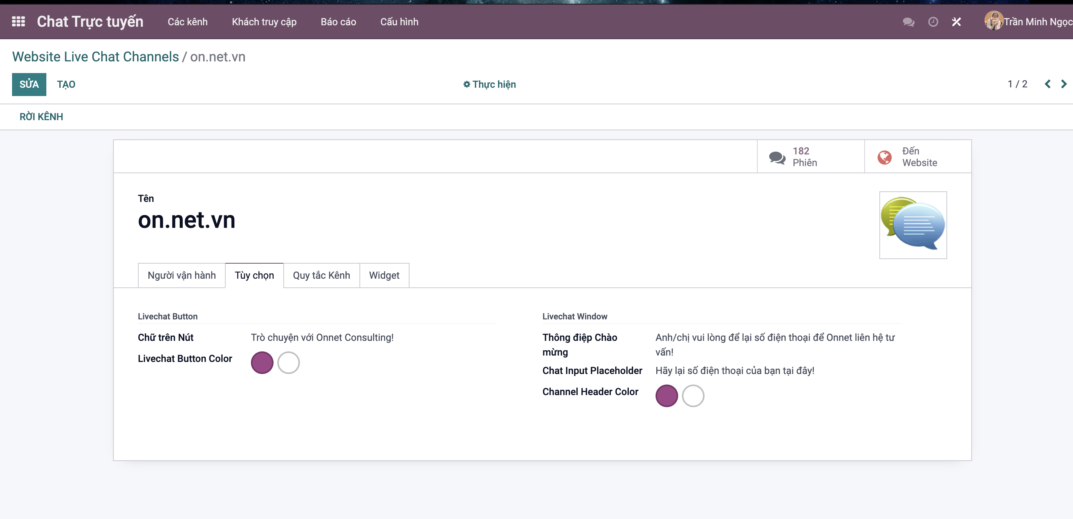Open the Cấu hình menu
This screenshot has width=1073, height=519.
399,22
